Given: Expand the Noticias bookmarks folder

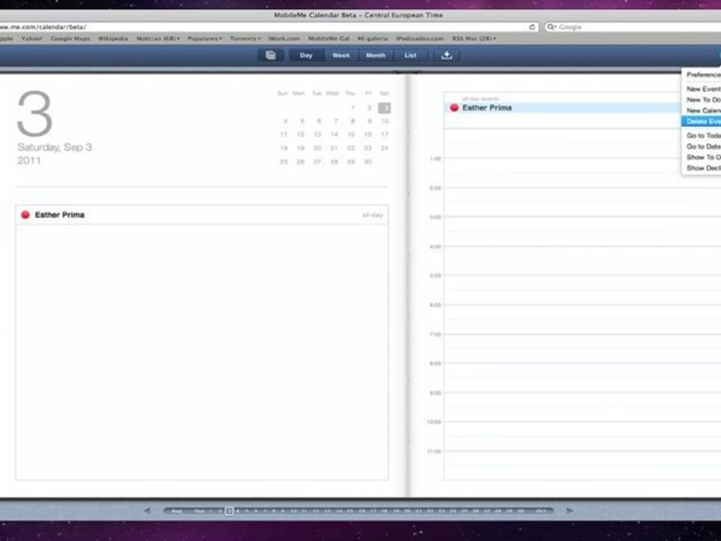Looking at the screenshot, I should pos(158,38).
